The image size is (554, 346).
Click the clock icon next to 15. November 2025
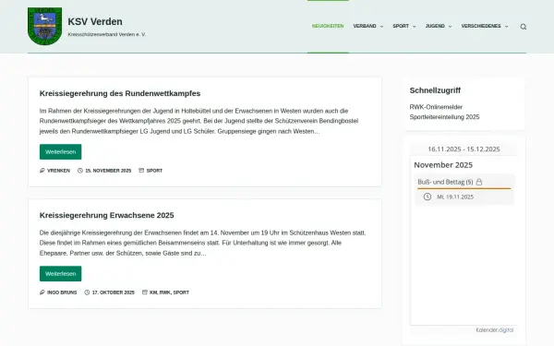[x=80, y=171]
